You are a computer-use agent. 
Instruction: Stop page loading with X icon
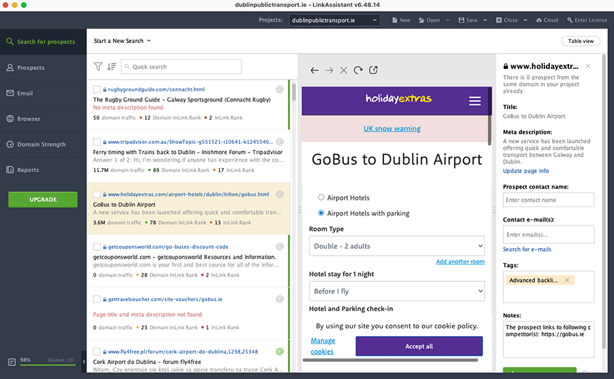[343, 70]
